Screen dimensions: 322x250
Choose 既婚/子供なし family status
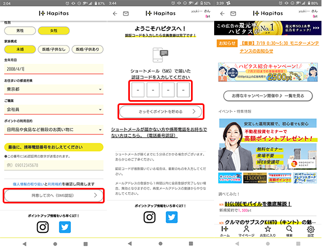[54, 49]
